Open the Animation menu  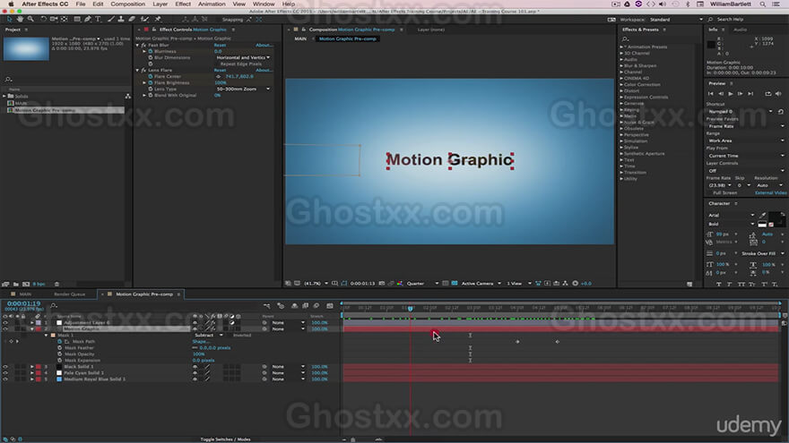pyautogui.click(x=212, y=4)
